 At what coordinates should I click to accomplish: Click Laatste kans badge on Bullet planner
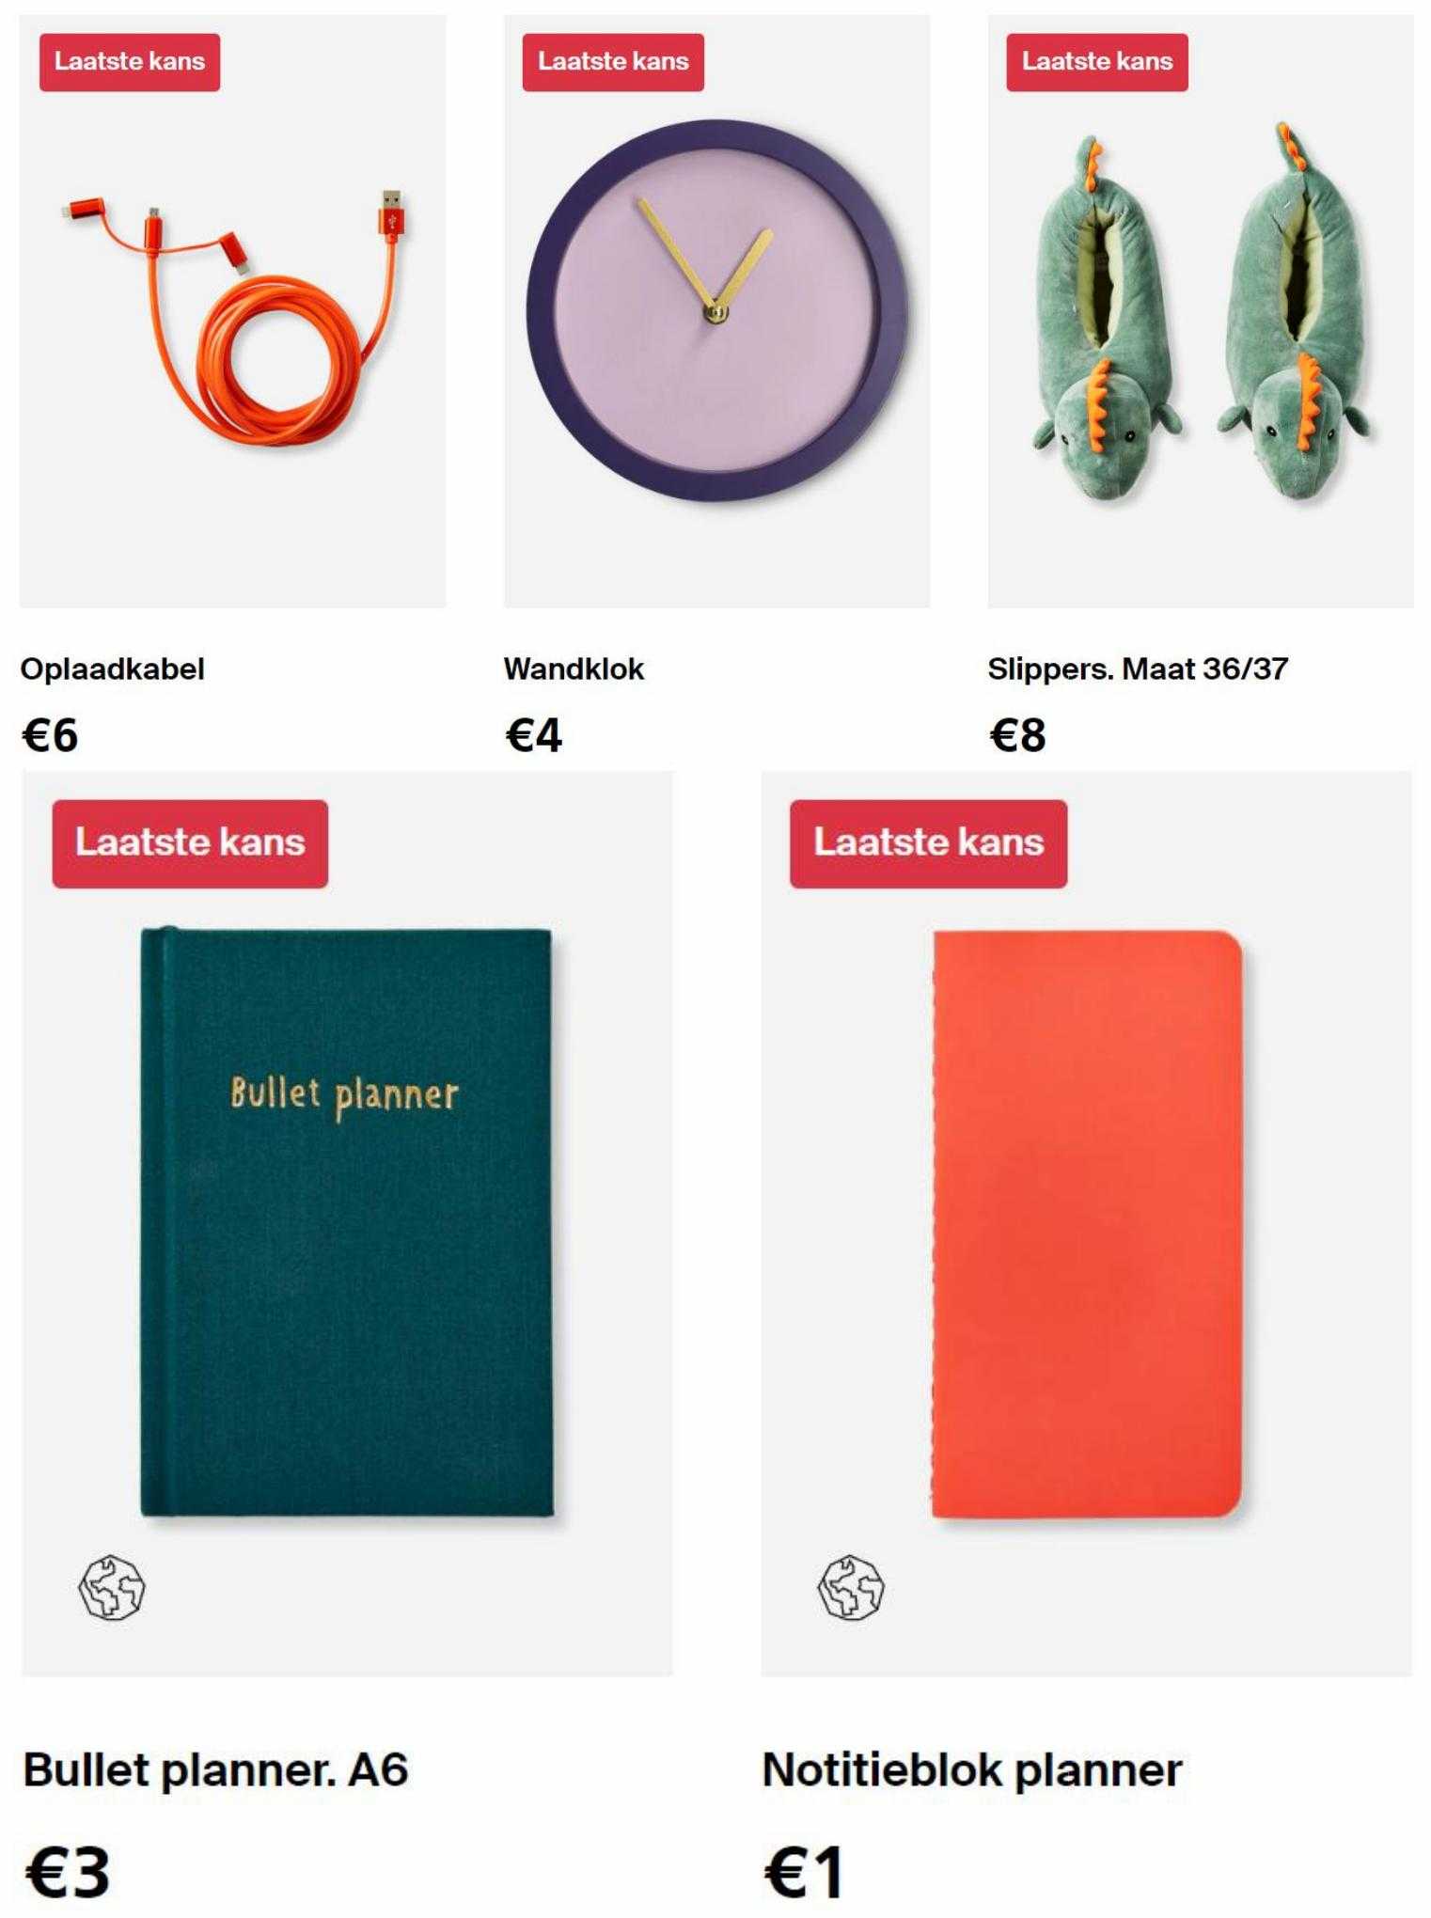coord(190,843)
